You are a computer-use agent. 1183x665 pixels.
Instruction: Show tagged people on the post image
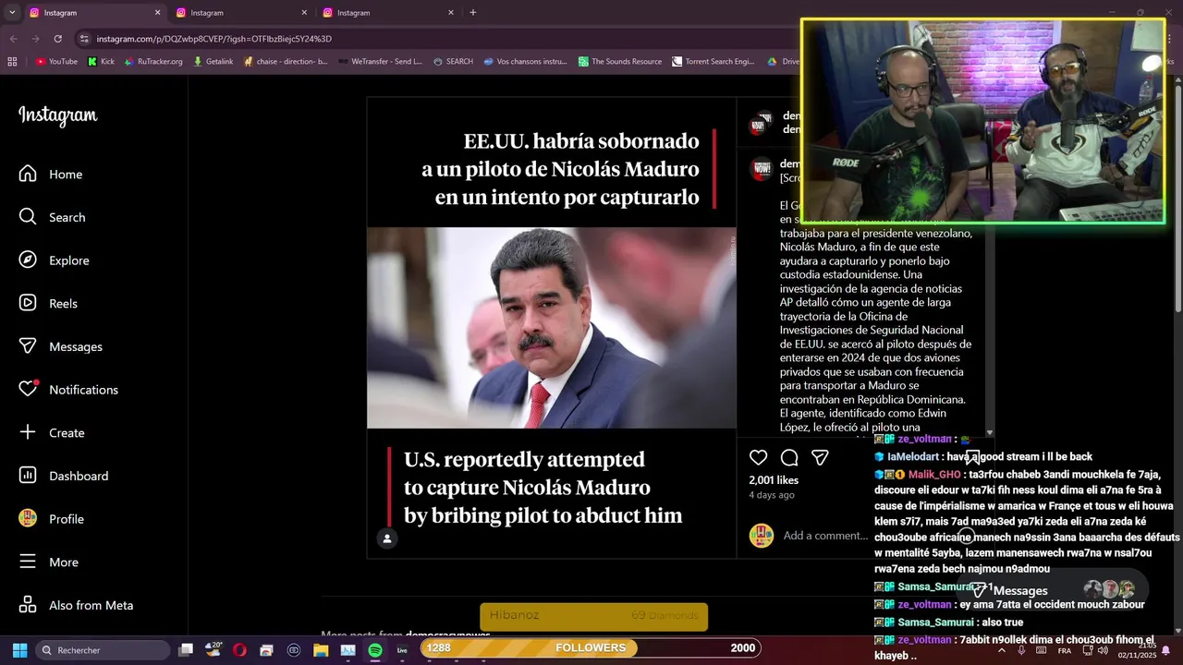pos(387,538)
